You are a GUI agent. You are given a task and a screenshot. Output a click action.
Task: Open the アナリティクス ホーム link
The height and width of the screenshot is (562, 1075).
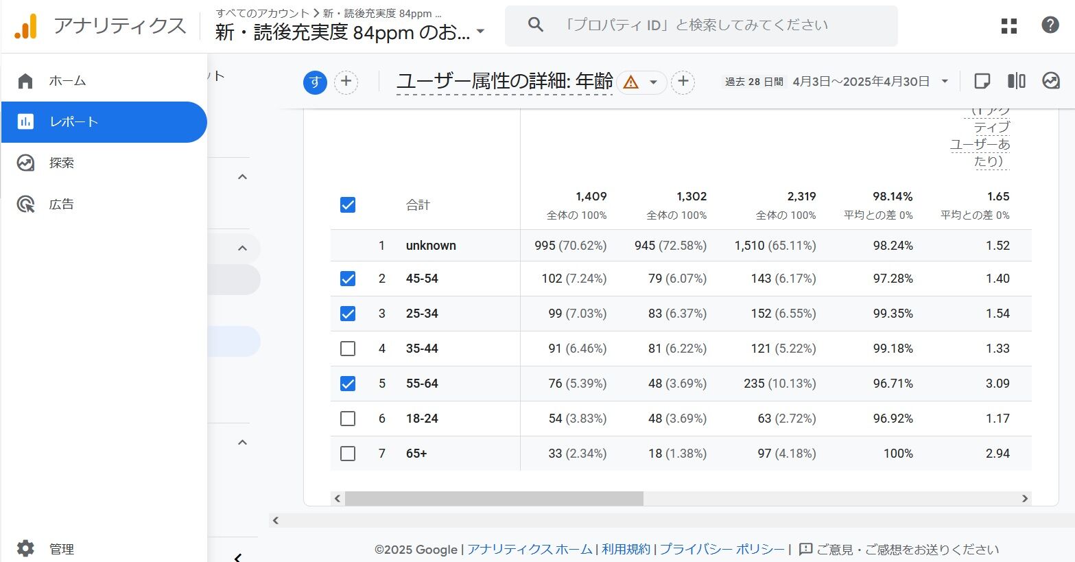pyautogui.click(x=530, y=550)
